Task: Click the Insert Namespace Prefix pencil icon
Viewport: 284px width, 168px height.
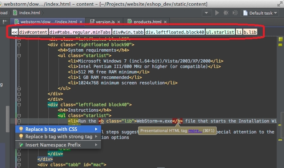Action: [21, 145]
